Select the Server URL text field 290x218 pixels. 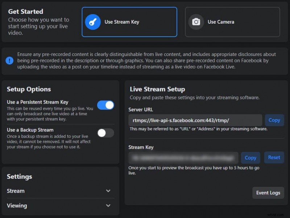pos(196,120)
